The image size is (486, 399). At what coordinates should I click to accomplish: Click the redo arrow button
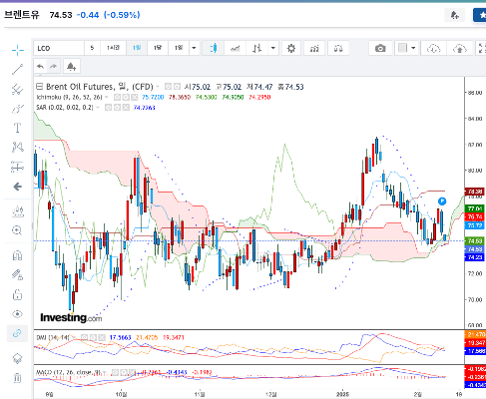point(53,67)
